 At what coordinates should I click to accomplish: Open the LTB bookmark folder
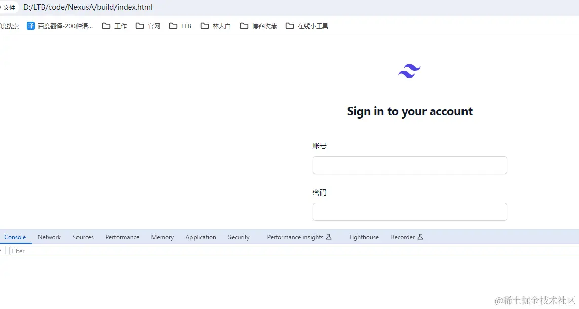(x=180, y=26)
